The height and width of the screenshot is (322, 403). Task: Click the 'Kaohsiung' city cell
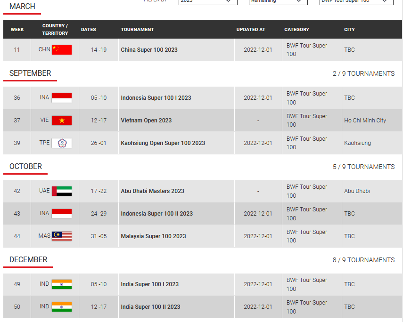357,143
